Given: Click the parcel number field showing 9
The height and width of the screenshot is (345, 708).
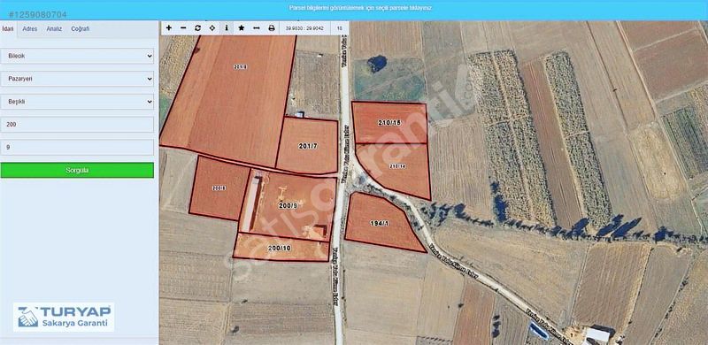Looking at the screenshot, I should (x=77, y=147).
